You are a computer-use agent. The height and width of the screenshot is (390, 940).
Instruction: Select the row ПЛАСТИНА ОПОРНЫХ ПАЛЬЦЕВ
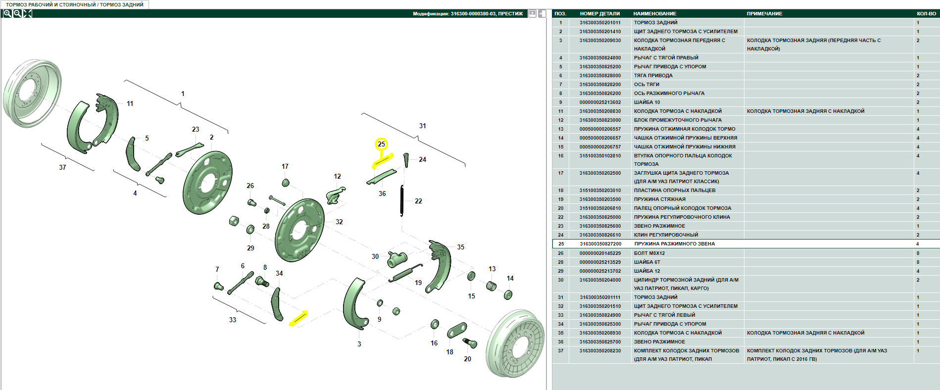coord(746,190)
